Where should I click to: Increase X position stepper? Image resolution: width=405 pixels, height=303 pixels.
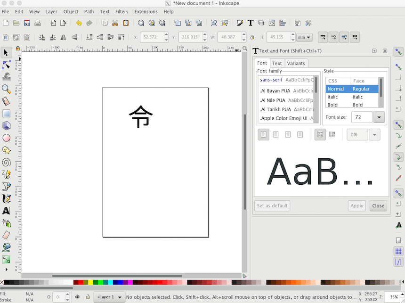coord(166,34)
